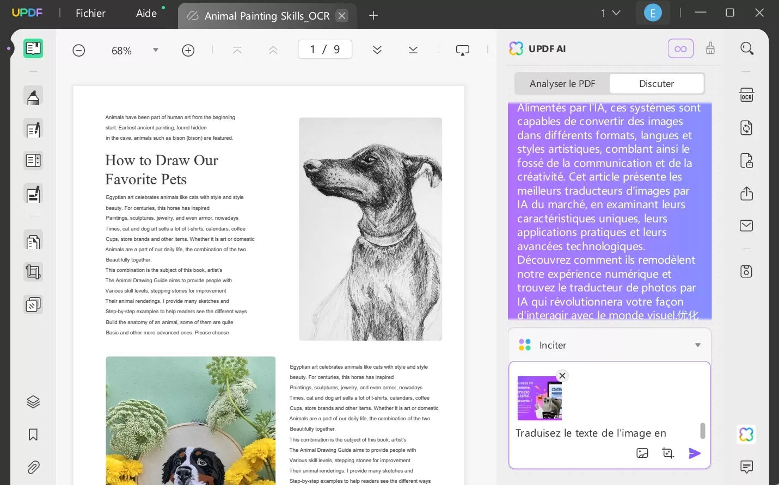Image resolution: width=779 pixels, height=485 pixels.
Task: Click the page number field
Action: coord(325,49)
